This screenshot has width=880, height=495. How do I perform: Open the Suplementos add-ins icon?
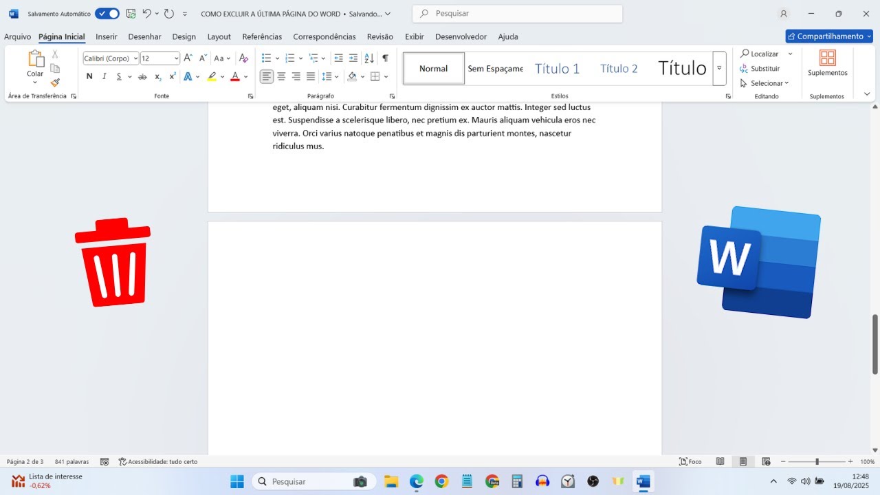[x=828, y=63]
